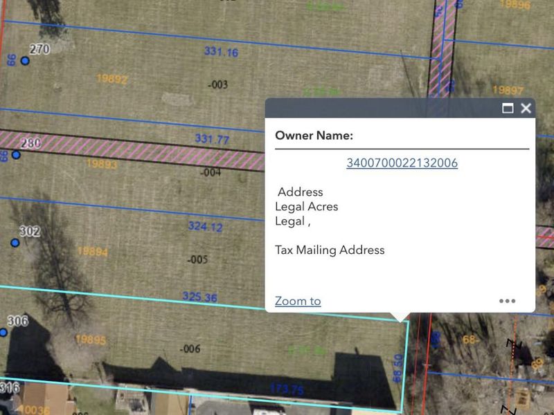Select the blue address point 270
Viewport: 554px width, 415px height.
[25, 61]
